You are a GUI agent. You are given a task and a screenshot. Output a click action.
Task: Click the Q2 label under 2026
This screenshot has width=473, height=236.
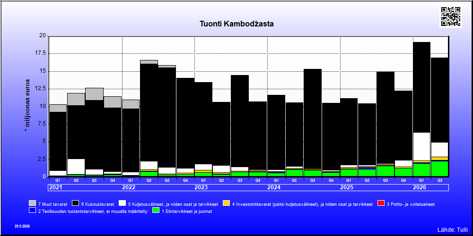click(439, 180)
